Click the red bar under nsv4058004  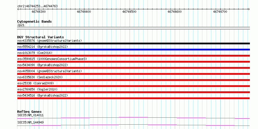click(x=133, y=74)
